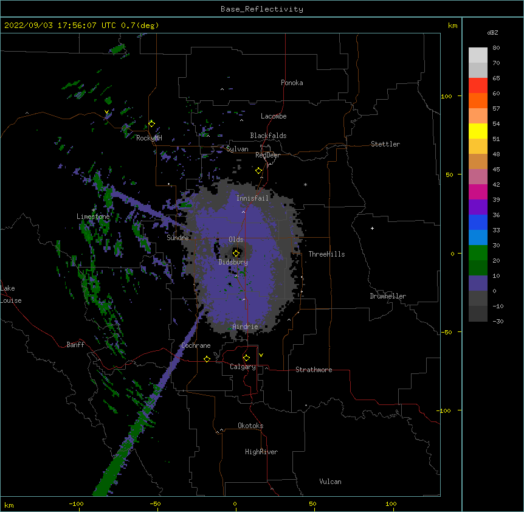Choose the royal blue legend swatch
This screenshot has width=524, height=512.
click(x=478, y=222)
